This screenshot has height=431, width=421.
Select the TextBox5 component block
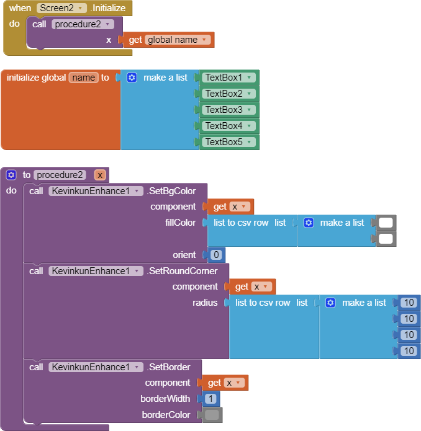[x=224, y=142]
